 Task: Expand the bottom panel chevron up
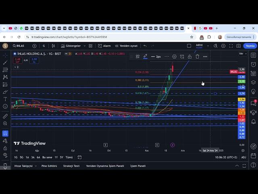click(x=237, y=166)
